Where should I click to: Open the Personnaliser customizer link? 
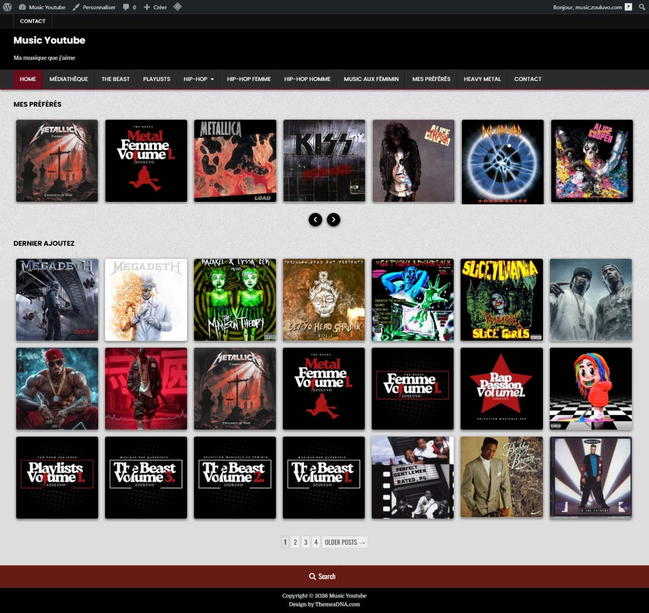pyautogui.click(x=94, y=7)
